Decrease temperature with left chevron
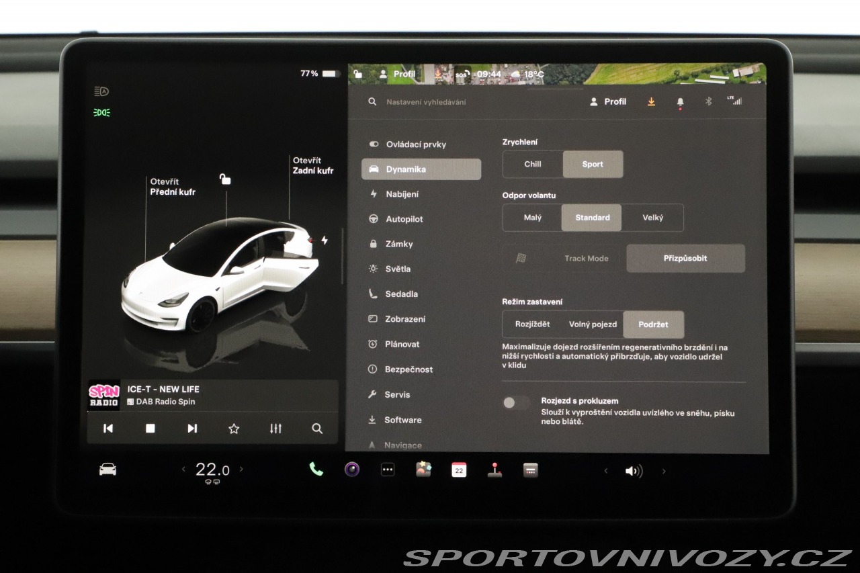The width and height of the screenshot is (860, 573). (183, 470)
